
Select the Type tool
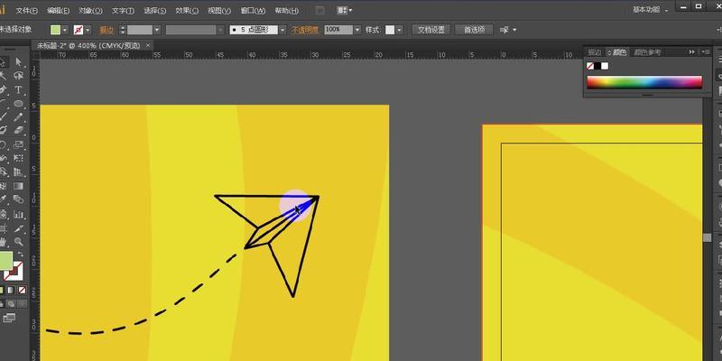[18, 89]
